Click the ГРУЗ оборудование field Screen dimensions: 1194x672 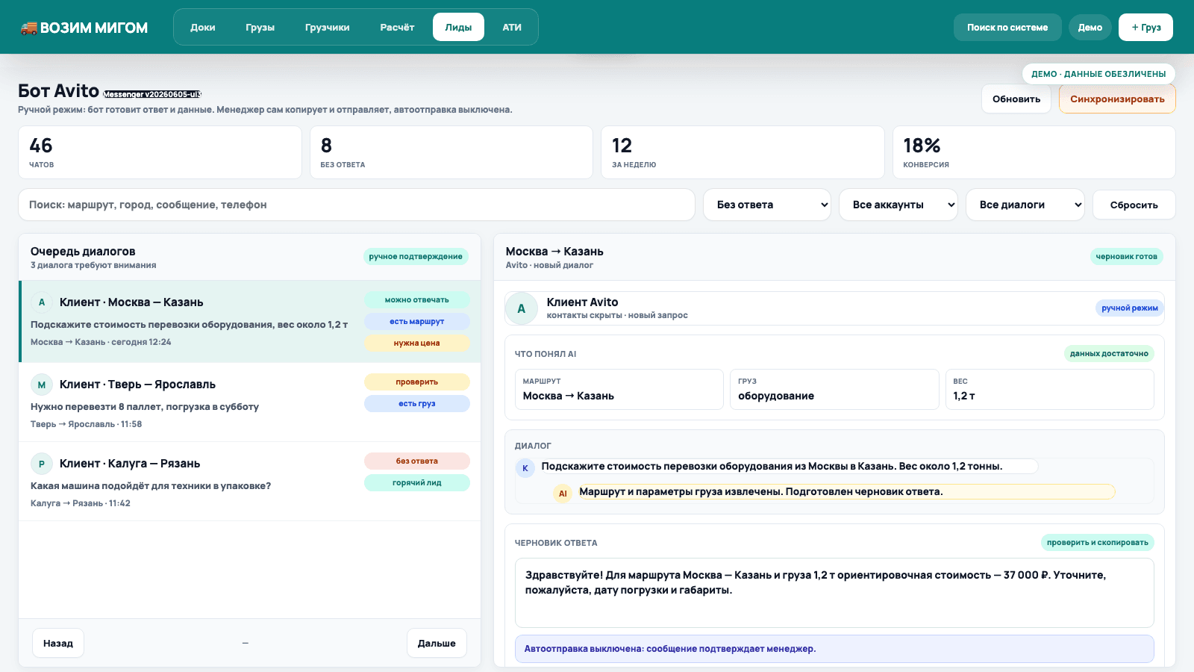834,390
